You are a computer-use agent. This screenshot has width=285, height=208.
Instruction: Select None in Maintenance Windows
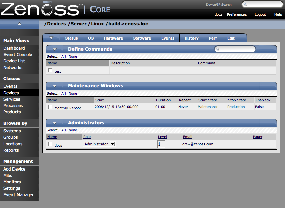click(x=73, y=93)
